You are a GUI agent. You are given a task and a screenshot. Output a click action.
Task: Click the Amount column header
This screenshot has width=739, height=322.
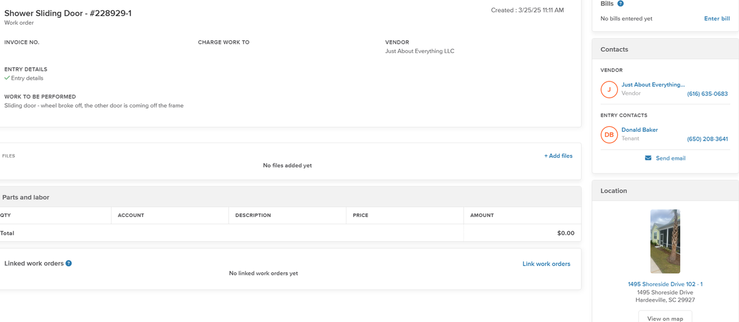pos(482,215)
